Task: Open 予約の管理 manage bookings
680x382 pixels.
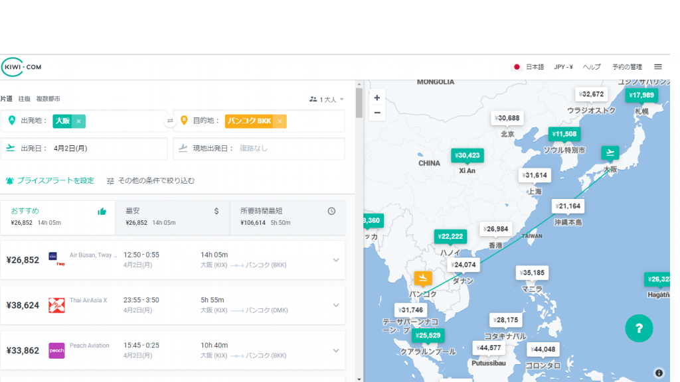Action: point(627,67)
